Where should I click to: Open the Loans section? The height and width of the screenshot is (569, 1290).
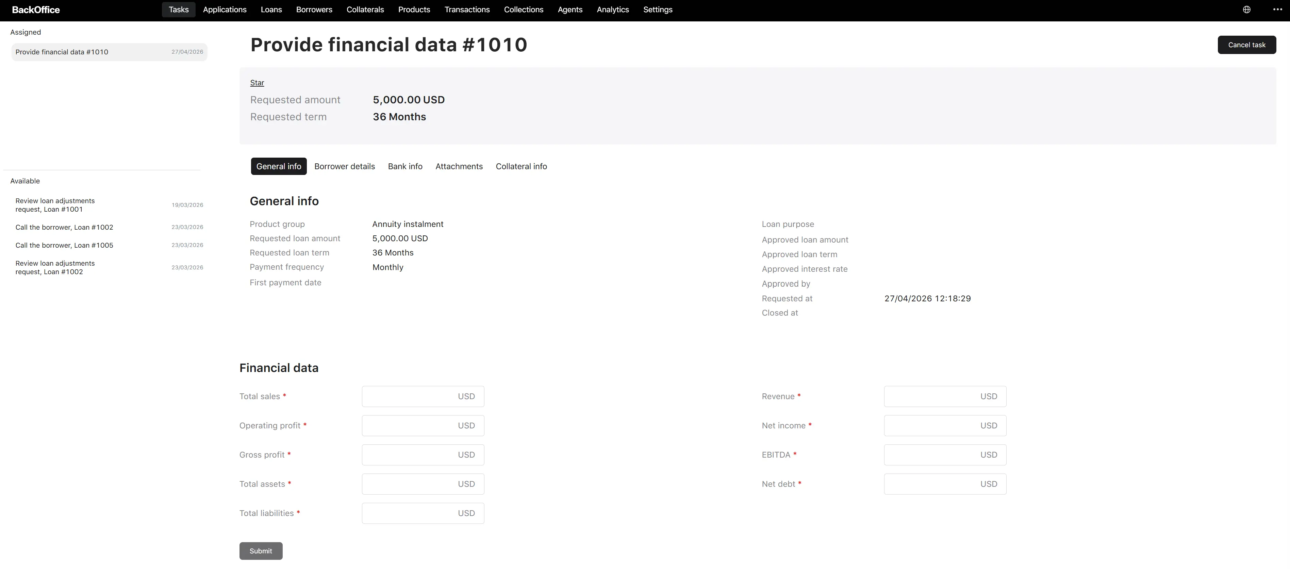(271, 10)
